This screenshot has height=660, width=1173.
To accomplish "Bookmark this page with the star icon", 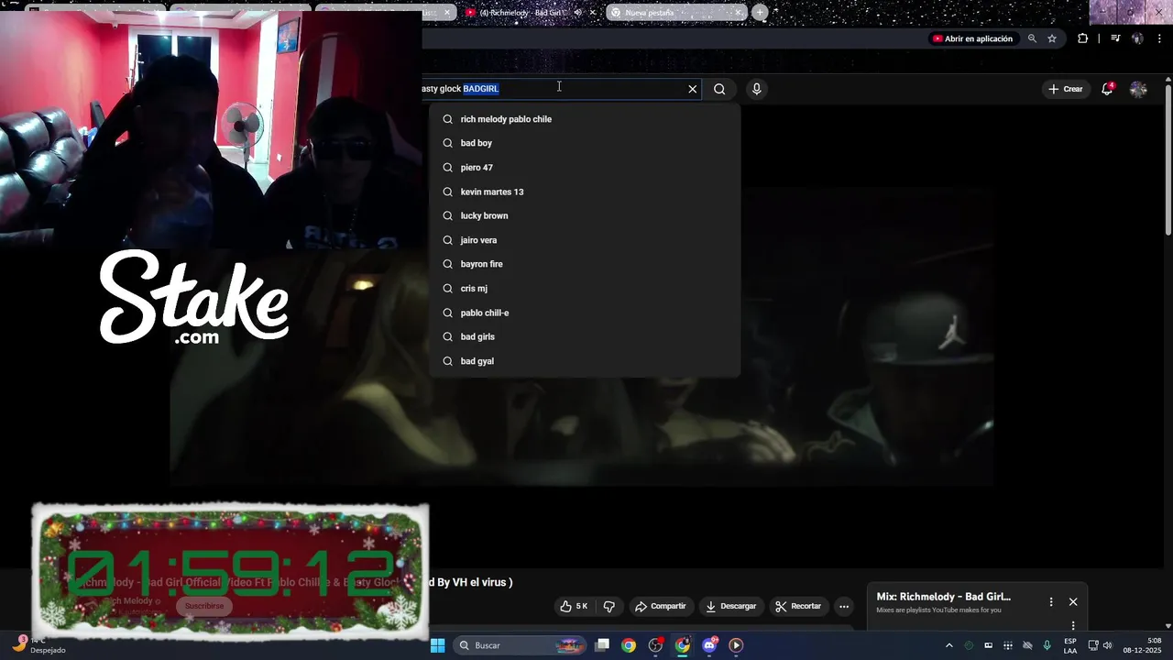I will coord(1052,38).
